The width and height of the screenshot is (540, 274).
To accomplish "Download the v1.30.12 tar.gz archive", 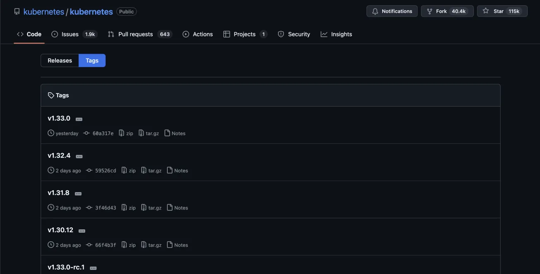I will pos(151,245).
